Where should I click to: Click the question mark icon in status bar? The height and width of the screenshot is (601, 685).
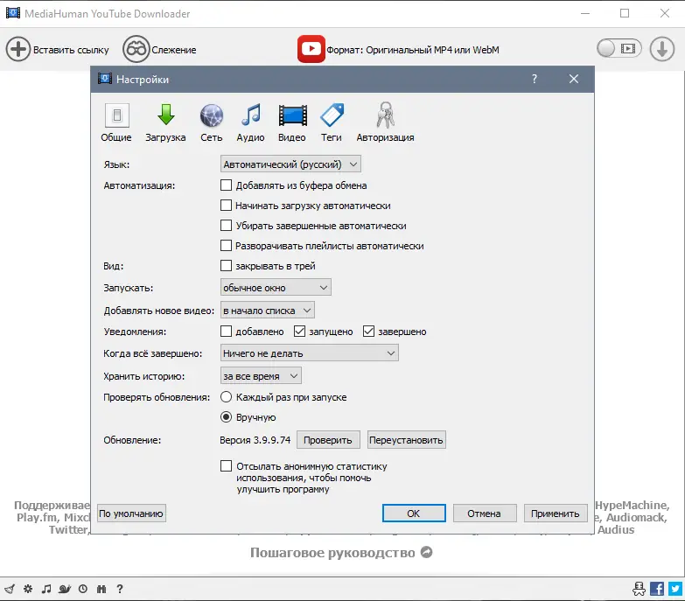pyautogui.click(x=120, y=589)
